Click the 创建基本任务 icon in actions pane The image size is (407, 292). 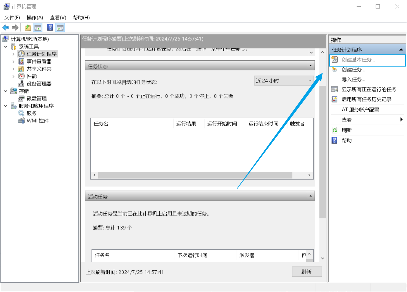[335, 60]
